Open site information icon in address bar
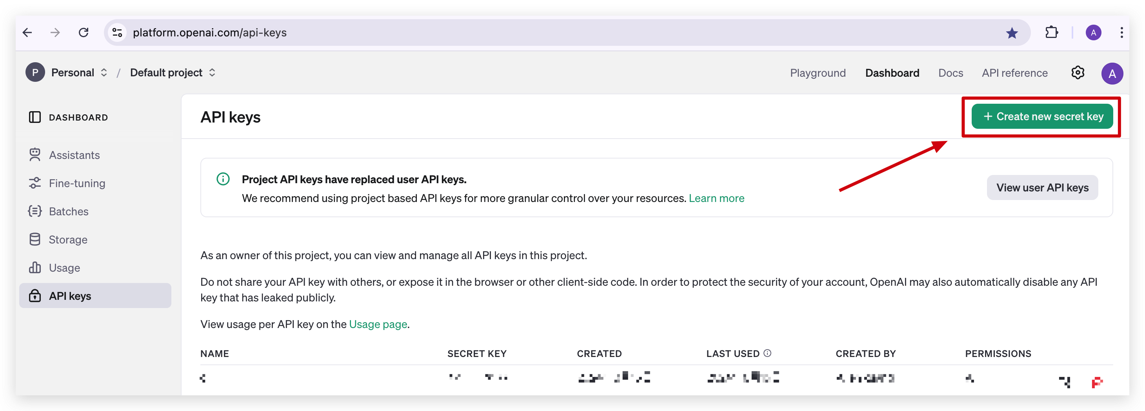This screenshot has width=1145, height=411. [x=117, y=33]
